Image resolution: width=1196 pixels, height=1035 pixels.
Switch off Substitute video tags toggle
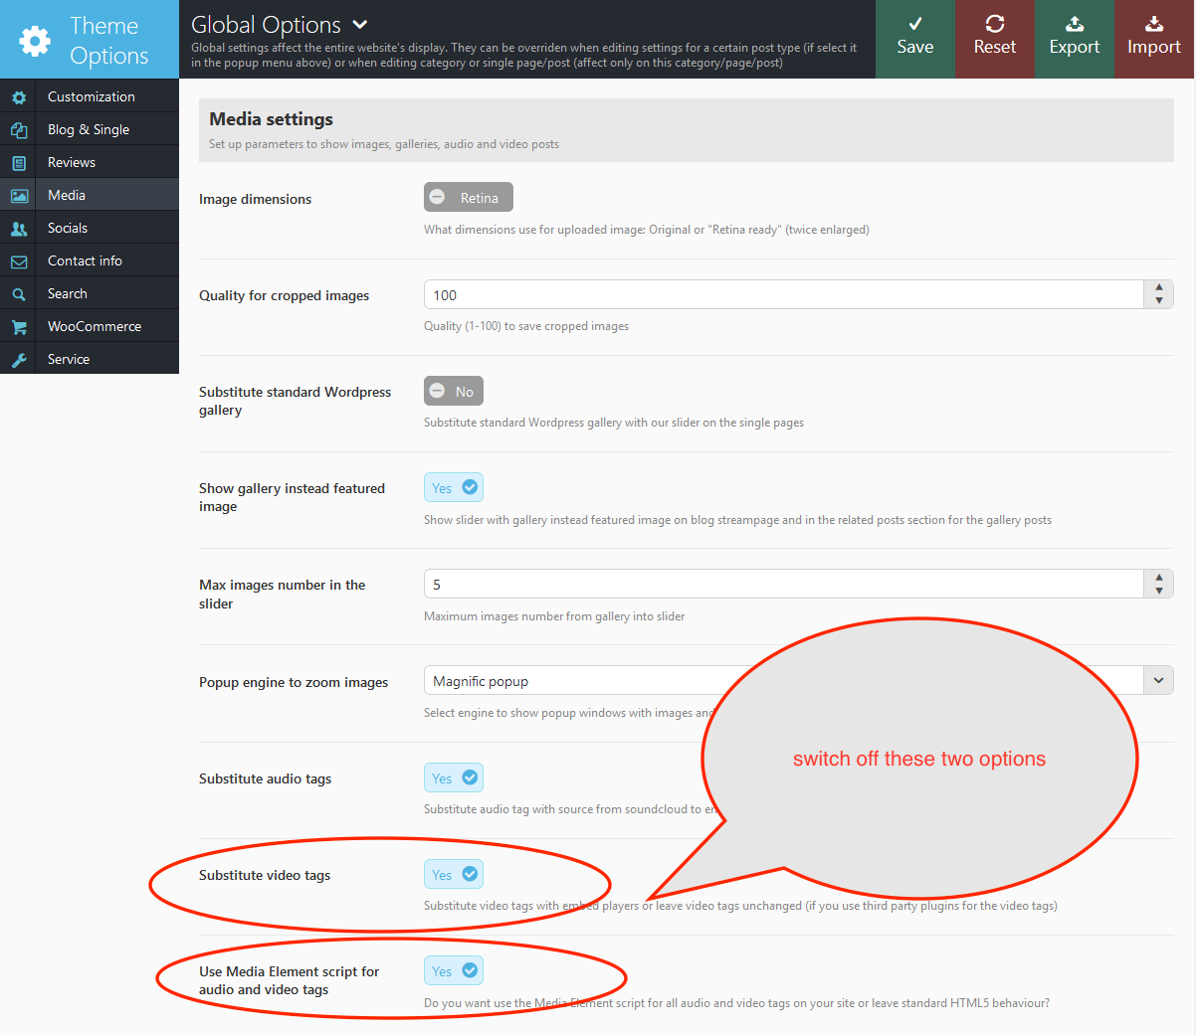coord(454,875)
